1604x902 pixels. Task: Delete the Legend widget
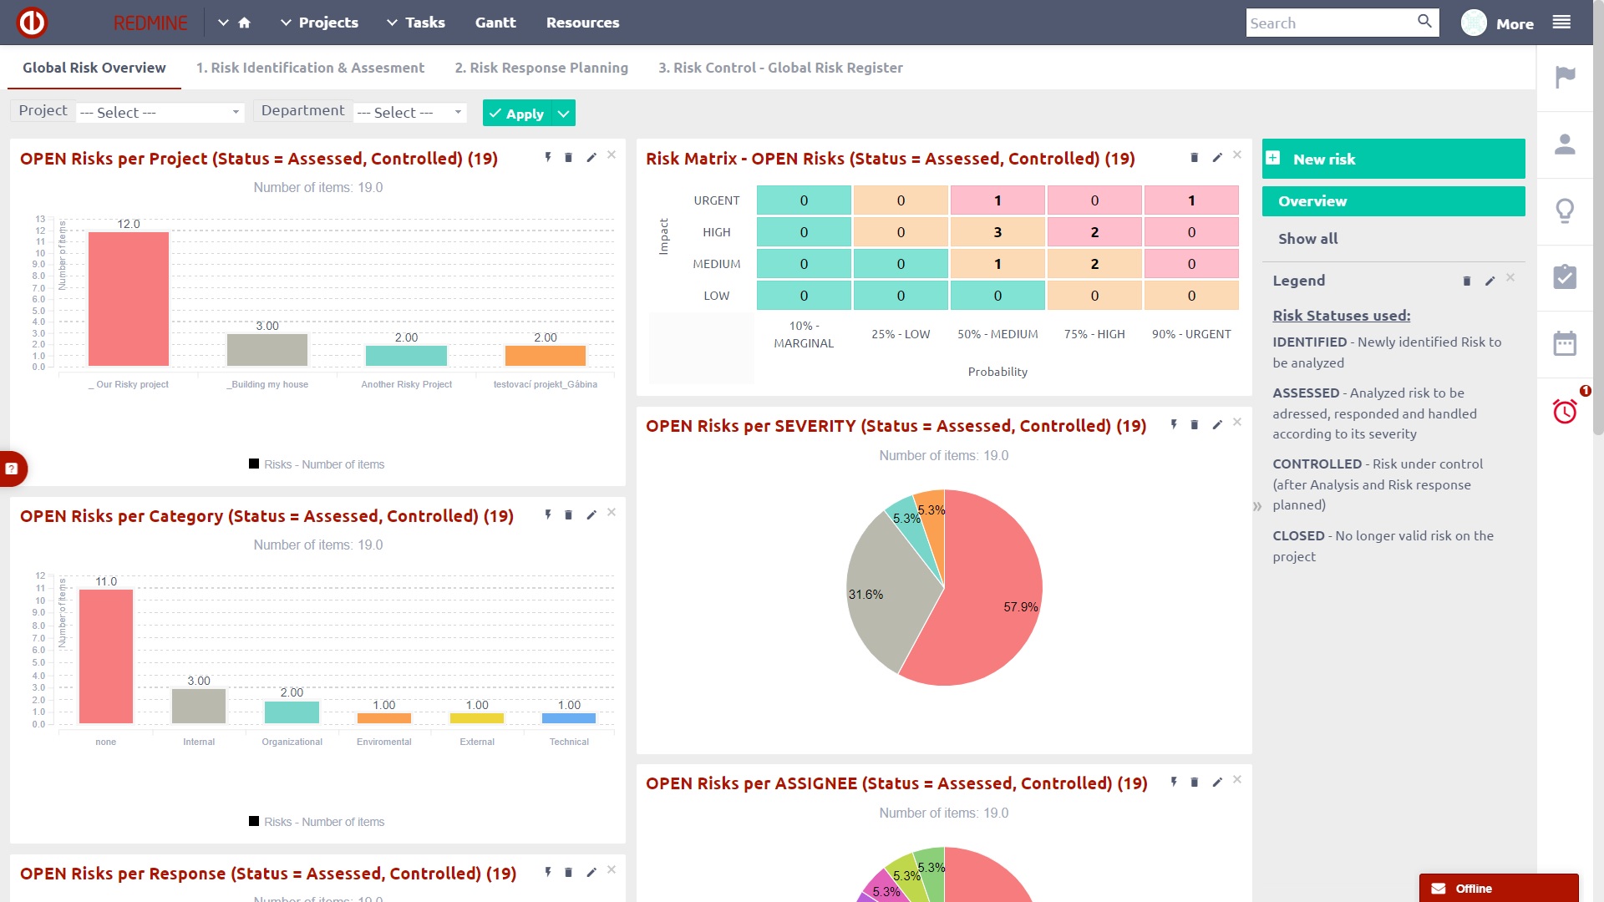tap(1467, 281)
